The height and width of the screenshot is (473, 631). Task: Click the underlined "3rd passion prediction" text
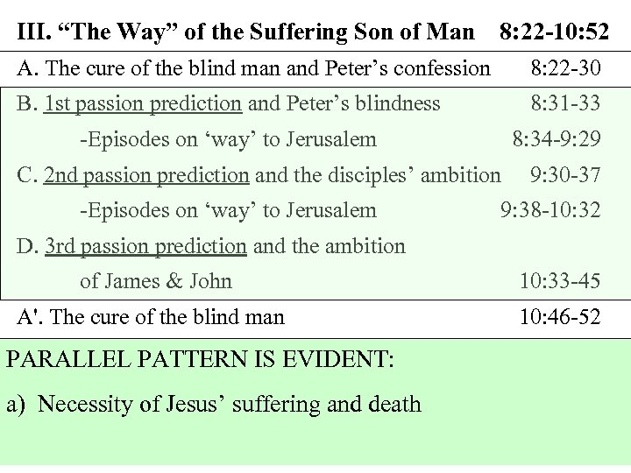pos(145,246)
